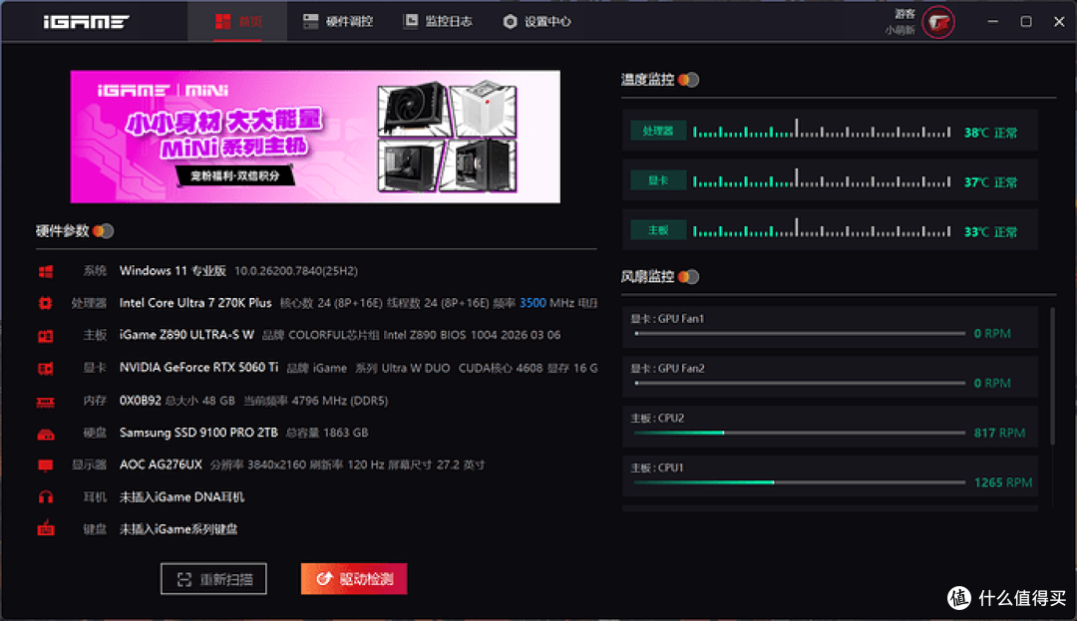Click the 33℃ 正常 motherboard reading
The image size is (1077, 621).
pos(990,231)
